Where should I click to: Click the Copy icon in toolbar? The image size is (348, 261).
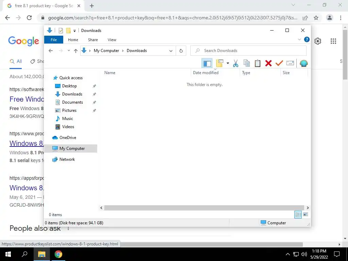click(x=247, y=64)
